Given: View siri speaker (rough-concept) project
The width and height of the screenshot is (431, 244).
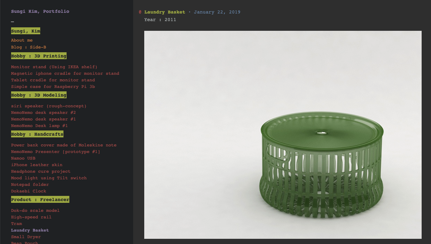Looking at the screenshot, I should coord(49,106).
